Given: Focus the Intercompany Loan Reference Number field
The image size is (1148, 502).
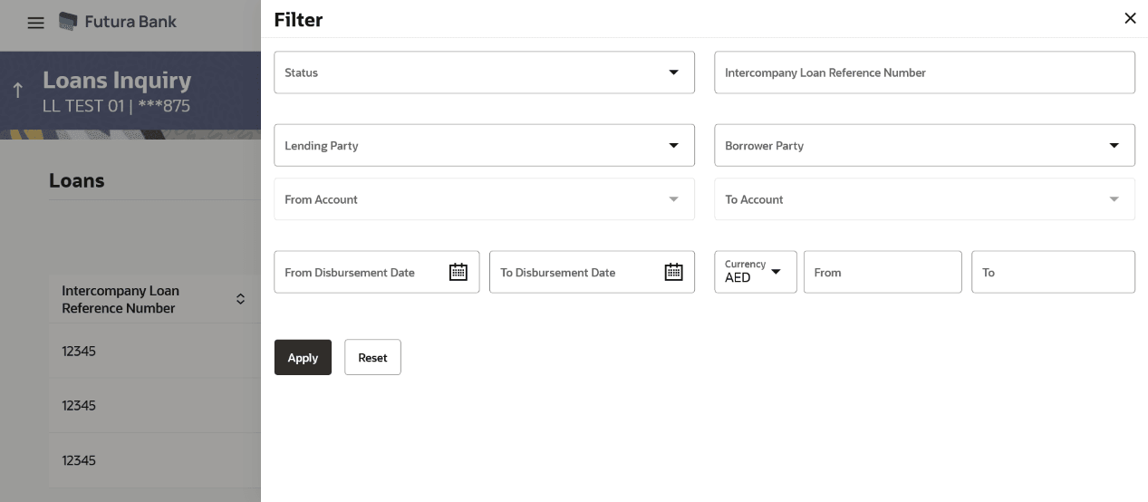Looking at the screenshot, I should tap(924, 72).
